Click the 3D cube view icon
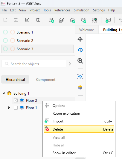Screen dimensions: 122x159 pyautogui.click(x=80, y=87)
